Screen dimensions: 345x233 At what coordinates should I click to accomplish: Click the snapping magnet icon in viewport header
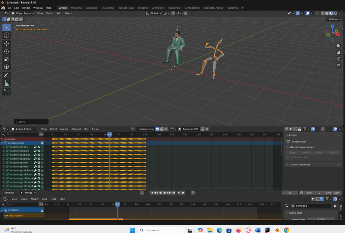173,13
